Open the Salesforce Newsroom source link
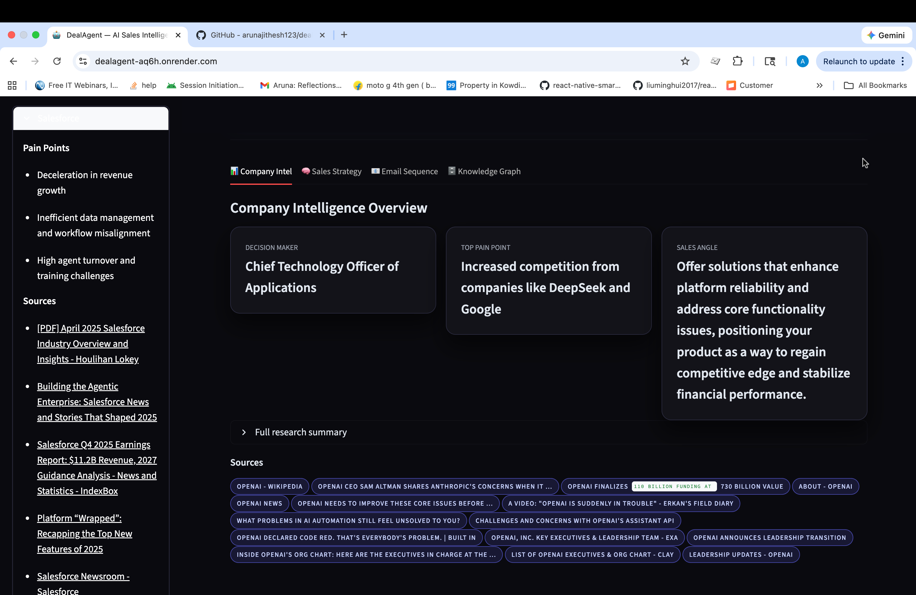This screenshot has width=916, height=595. 83,576
